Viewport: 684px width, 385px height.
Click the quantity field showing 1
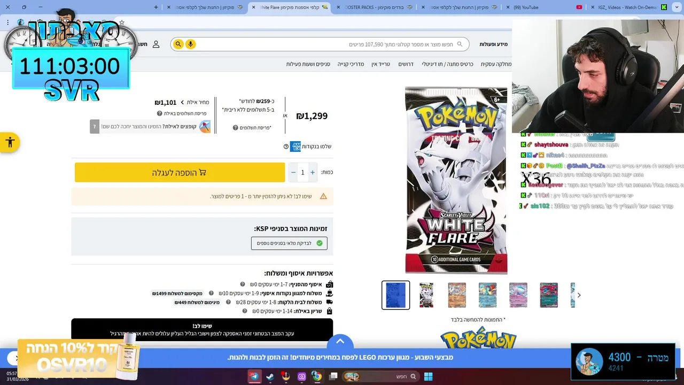[302, 172]
